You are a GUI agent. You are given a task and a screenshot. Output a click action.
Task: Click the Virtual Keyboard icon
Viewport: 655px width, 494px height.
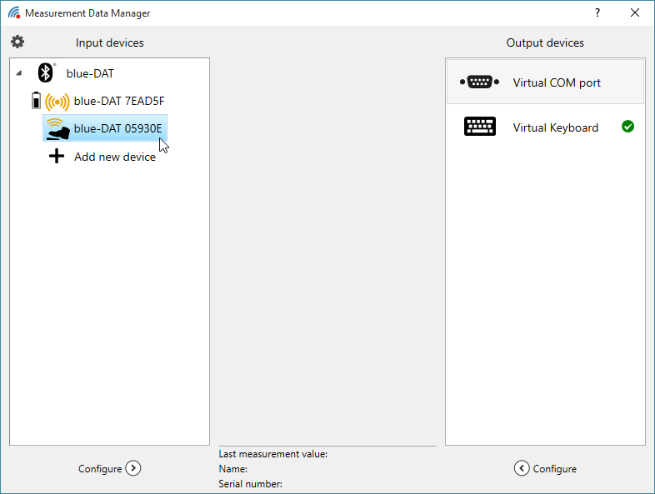(479, 127)
